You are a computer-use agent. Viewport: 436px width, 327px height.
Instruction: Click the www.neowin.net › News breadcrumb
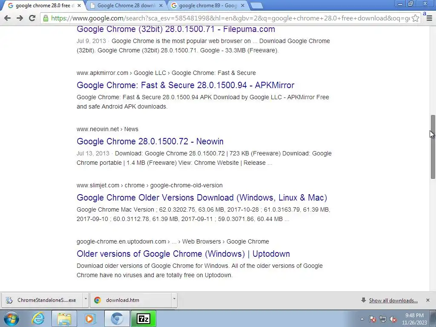coord(107,129)
